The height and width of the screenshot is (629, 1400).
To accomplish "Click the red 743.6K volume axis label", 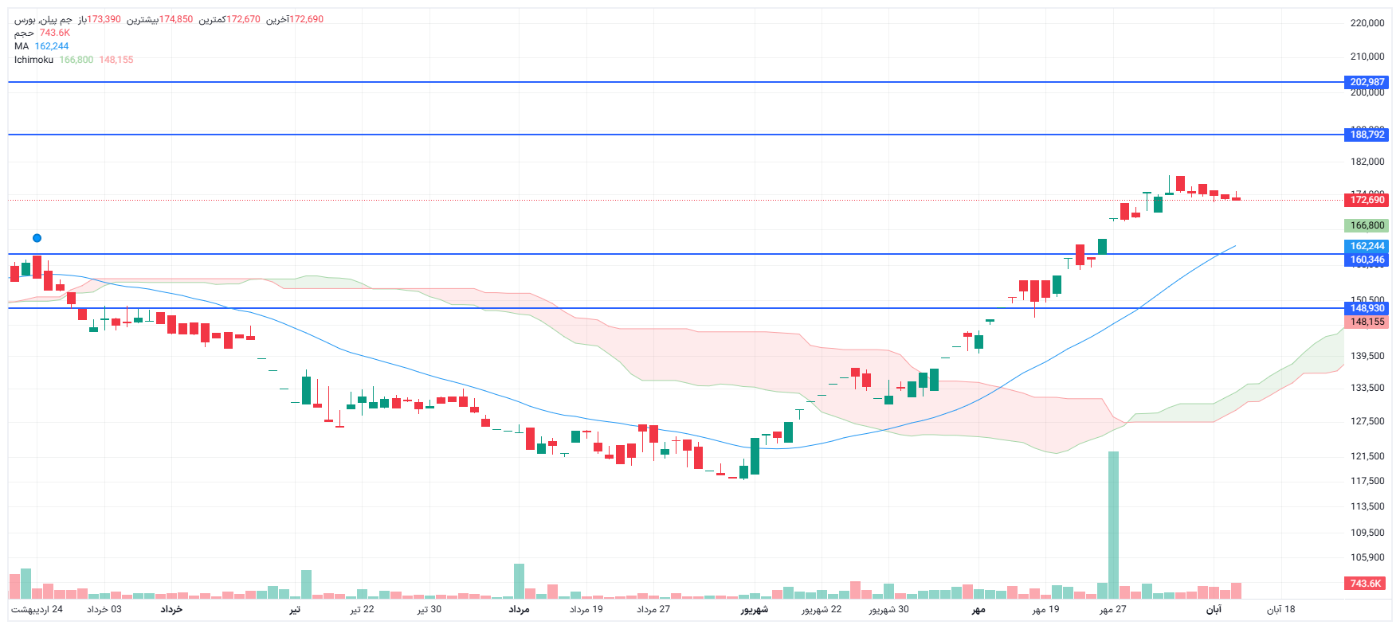I will click(1366, 584).
